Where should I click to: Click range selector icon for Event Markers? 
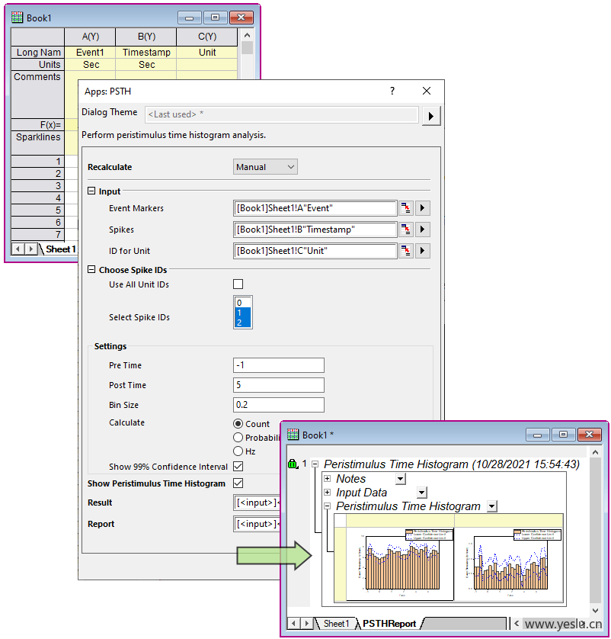pyautogui.click(x=405, y=208)
